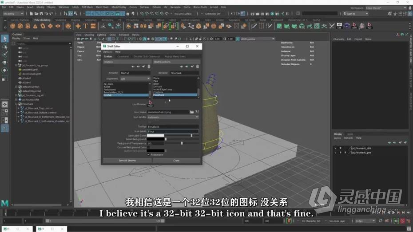
Task: Select the arrow Select tool in toolbox
Action: tap(4, 39)
